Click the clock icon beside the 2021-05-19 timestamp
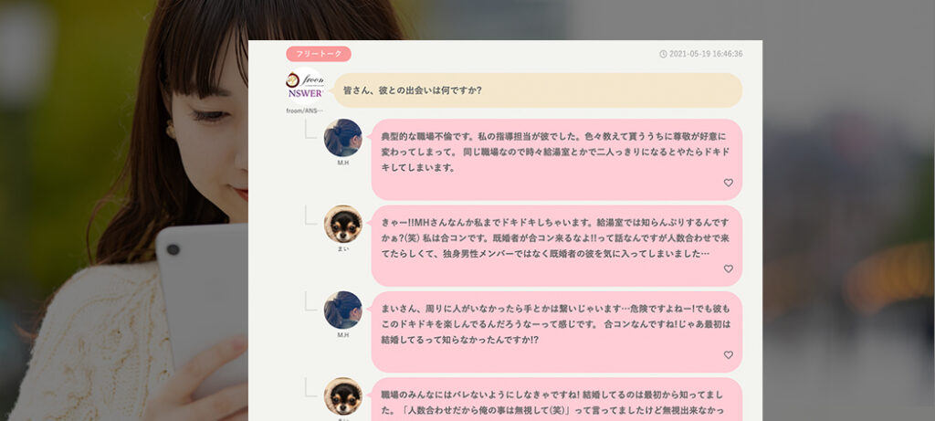The image size is (935, 421). click(x=663, y=54)
